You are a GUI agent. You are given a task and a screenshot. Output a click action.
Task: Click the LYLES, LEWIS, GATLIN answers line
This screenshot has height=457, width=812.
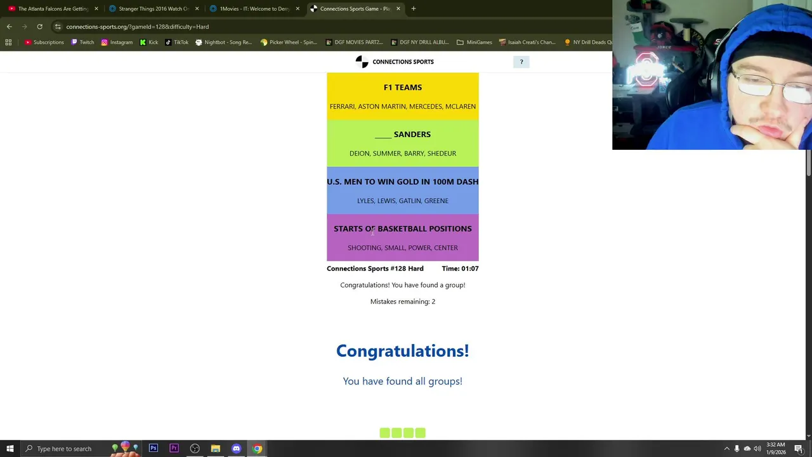coord(403,201)
